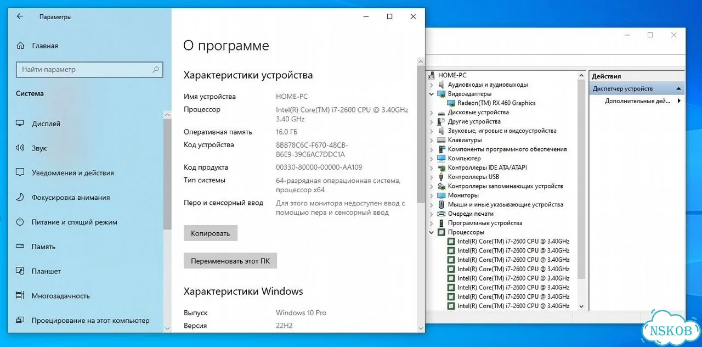This screenshot has width=702, height=347.
Task: Expand Контроллеры IDE ATA/ATAPI node
Action: point(432,167)
